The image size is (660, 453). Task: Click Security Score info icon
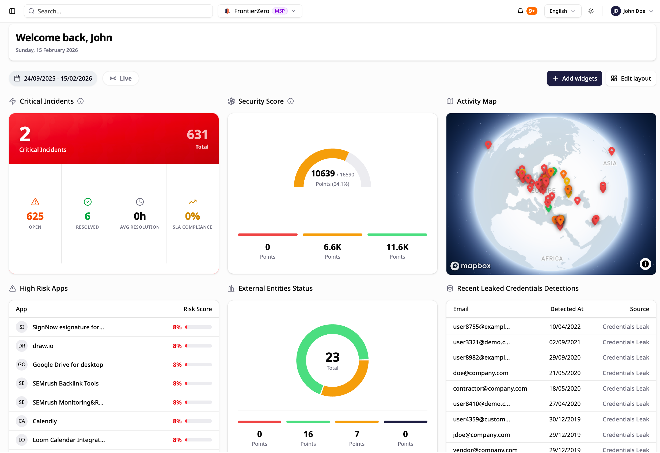pos(291,101)
